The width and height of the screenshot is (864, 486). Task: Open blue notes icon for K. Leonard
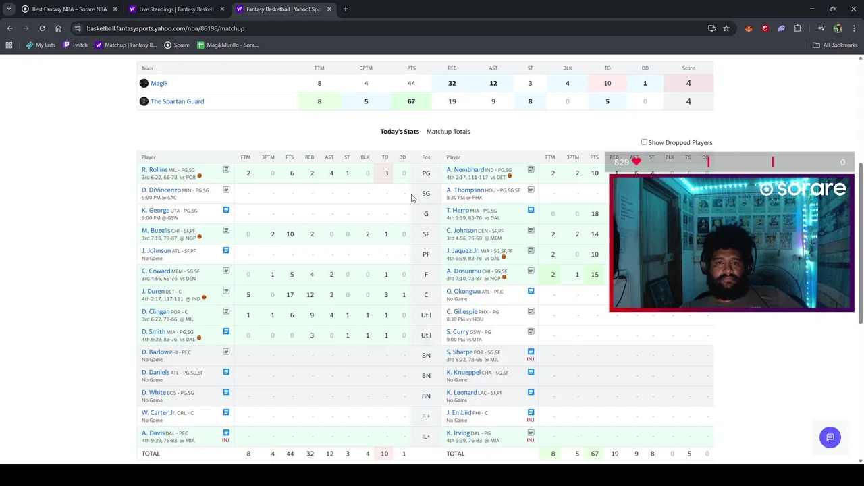coord(531,392)
